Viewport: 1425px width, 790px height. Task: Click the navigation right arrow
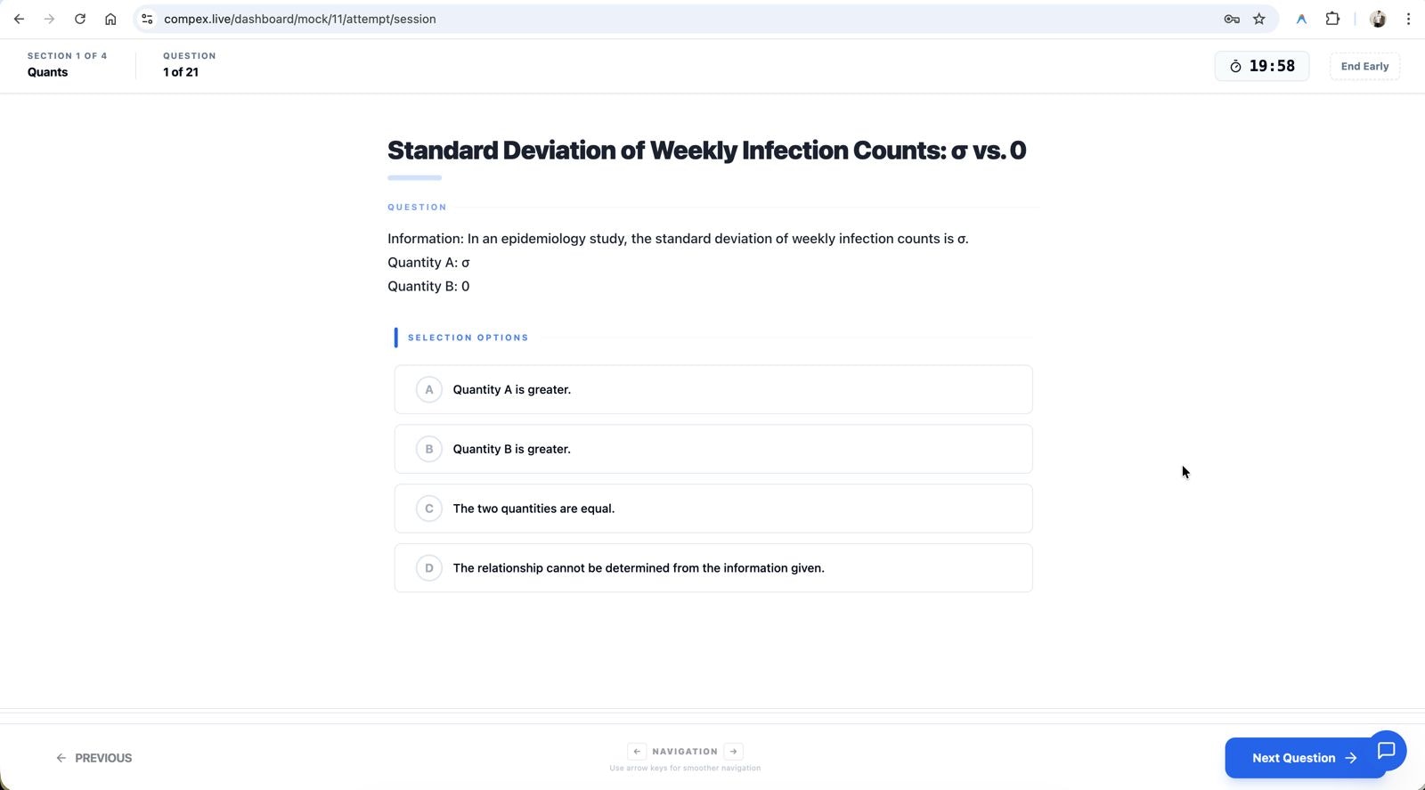(733, 751)
